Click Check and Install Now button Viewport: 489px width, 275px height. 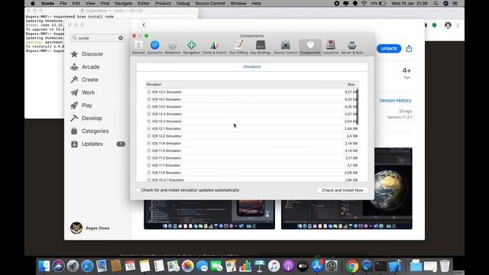[342, 190]
